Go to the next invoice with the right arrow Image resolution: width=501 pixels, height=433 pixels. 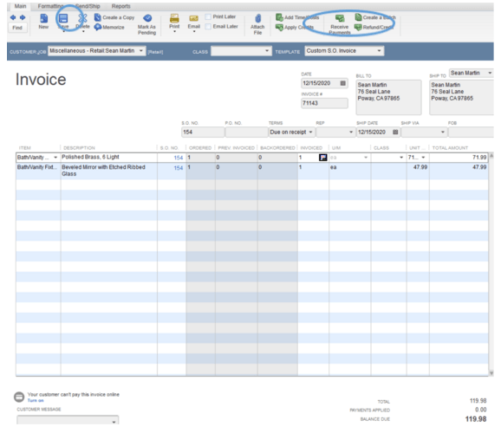click(x=23, y=17)
